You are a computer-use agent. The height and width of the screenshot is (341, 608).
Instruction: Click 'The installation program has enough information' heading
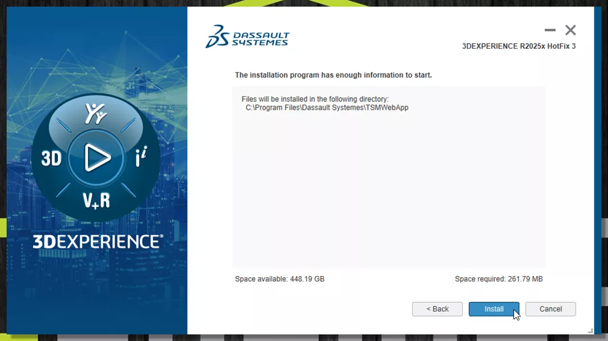[334, 75]
